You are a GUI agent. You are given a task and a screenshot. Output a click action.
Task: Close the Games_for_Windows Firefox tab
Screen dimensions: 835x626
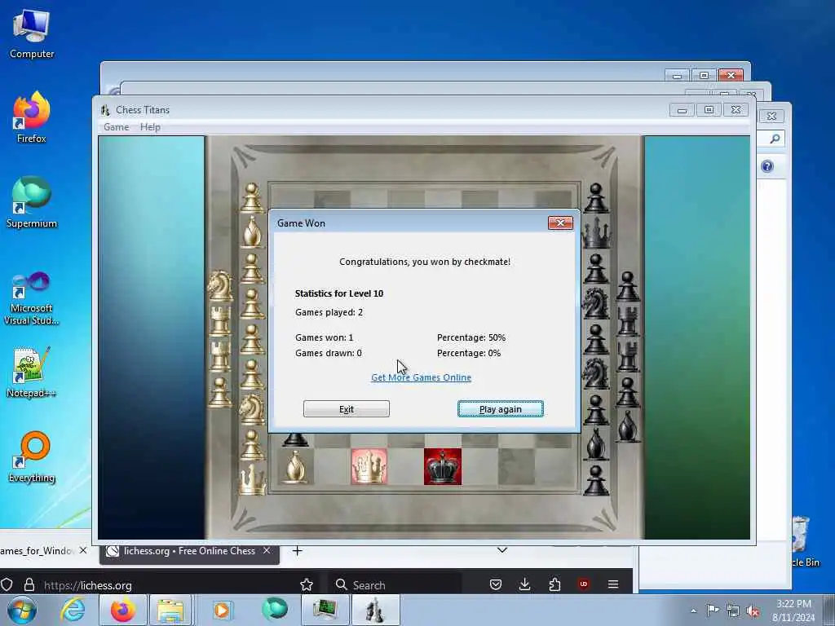tap(83, 550)
